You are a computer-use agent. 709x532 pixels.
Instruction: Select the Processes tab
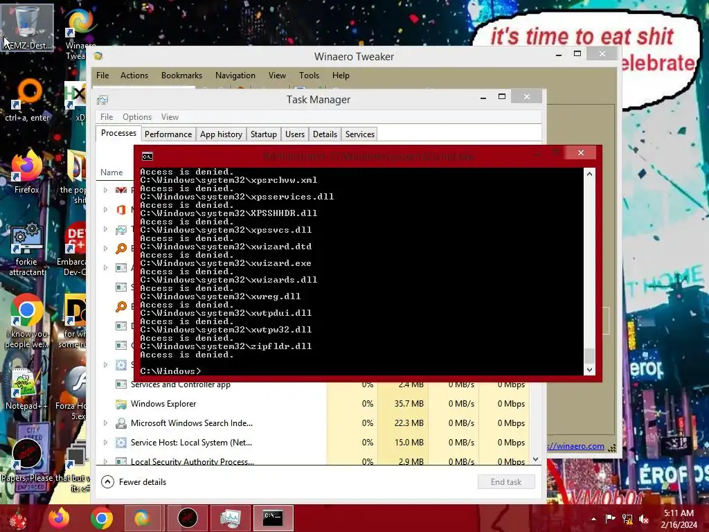pyautogui.click(x=118, y=133)
